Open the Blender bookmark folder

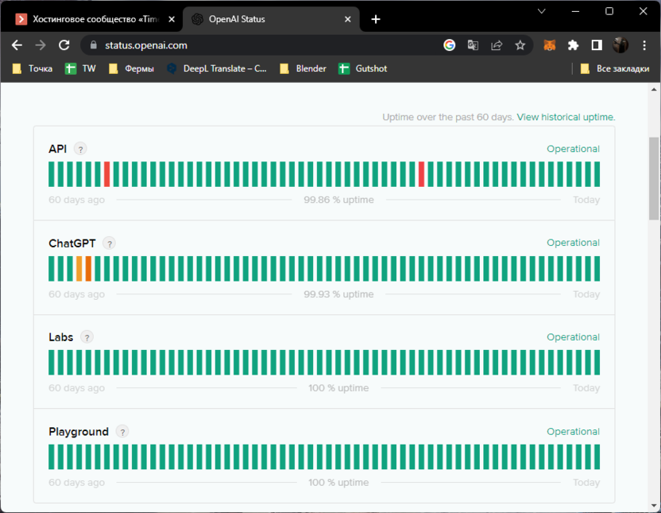(303, 68)
